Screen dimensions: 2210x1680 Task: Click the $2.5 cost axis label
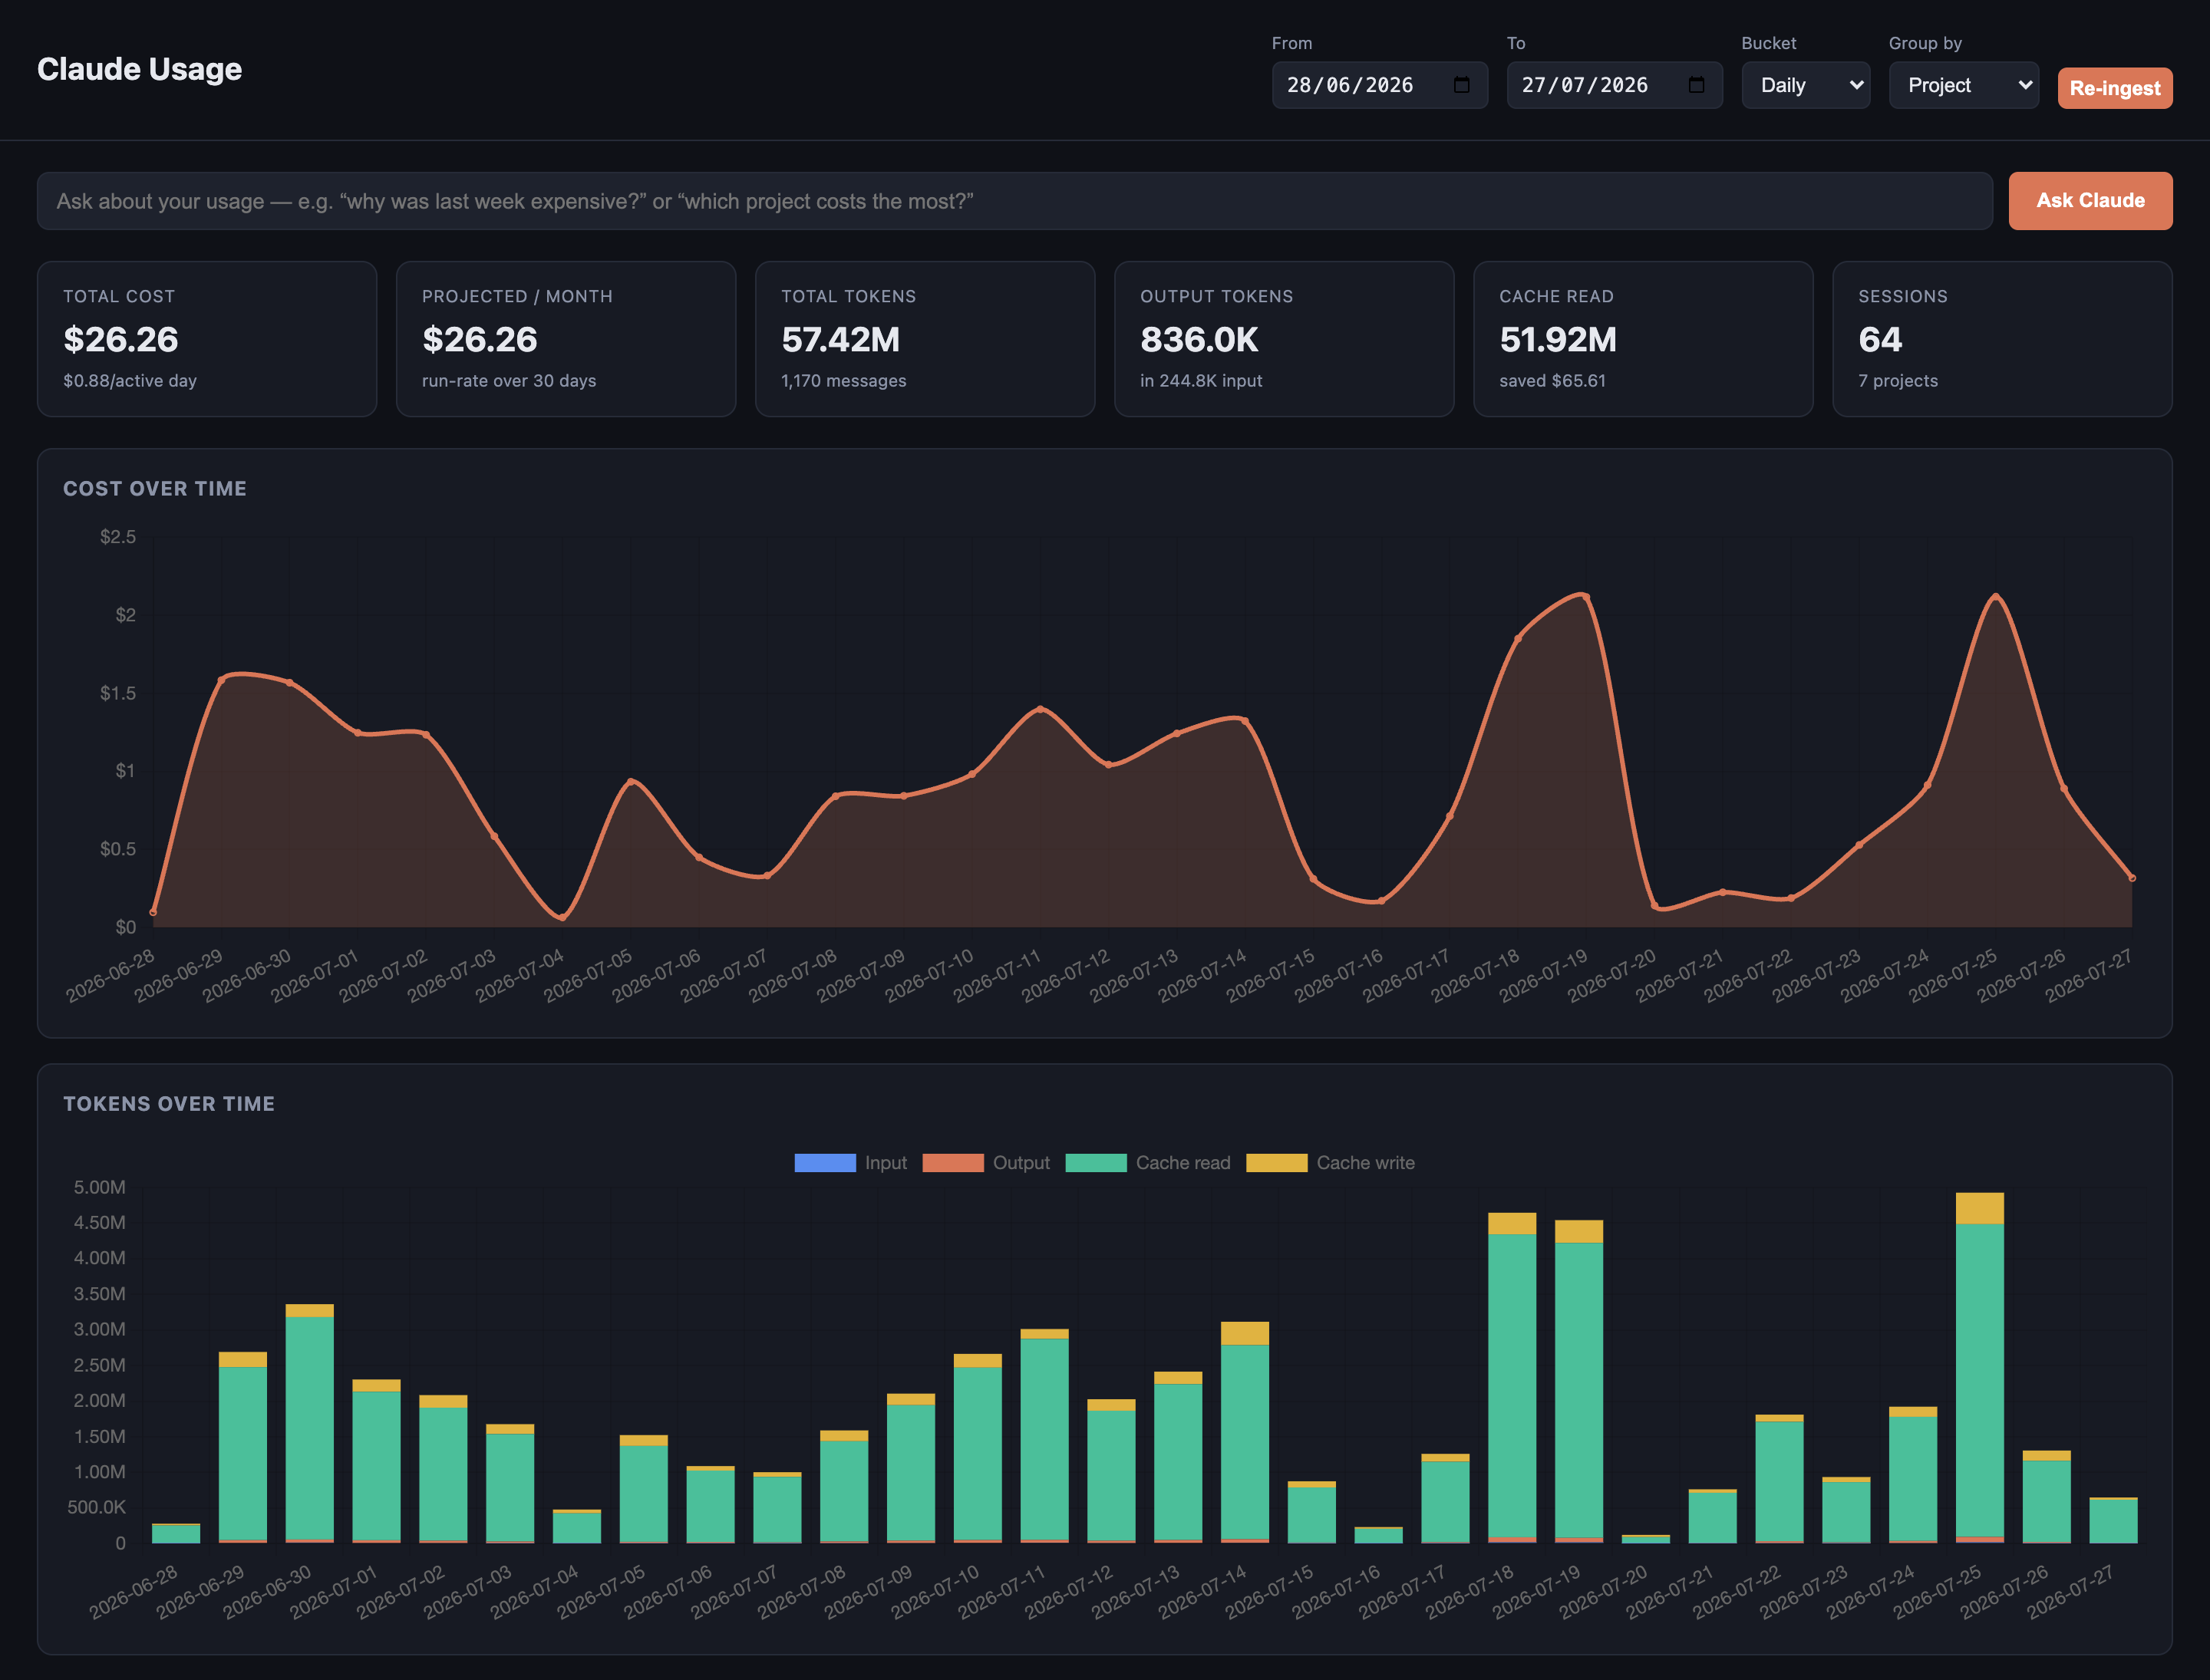[118, 537]
